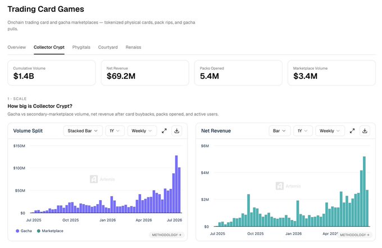Click the 'Jan 2026' axis label on Net Revenue
The height and width of the screenshot is (248, 382).
point(294,233)
